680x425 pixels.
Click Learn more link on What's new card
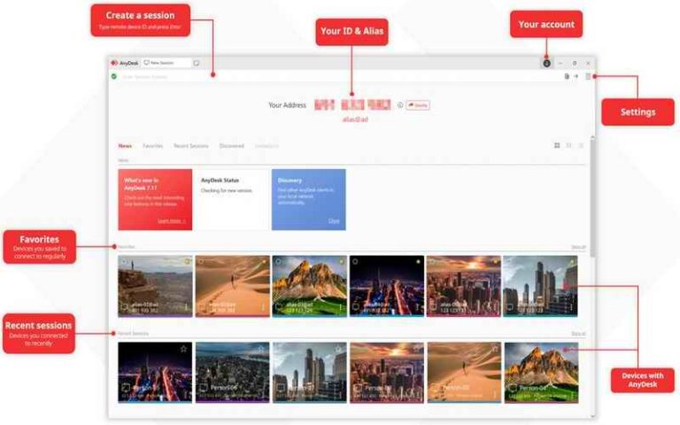[171, 220]
